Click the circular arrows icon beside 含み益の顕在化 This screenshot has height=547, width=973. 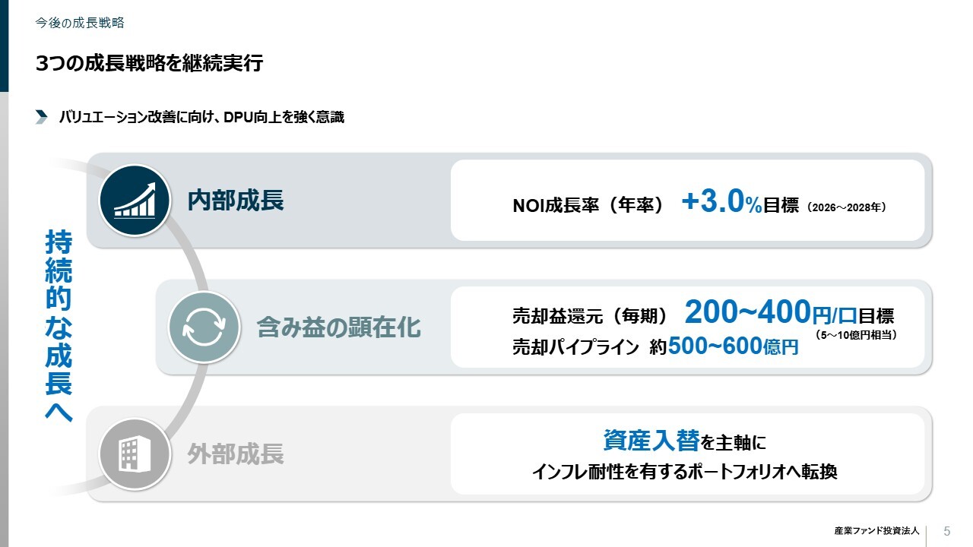(x=203, y=327)
